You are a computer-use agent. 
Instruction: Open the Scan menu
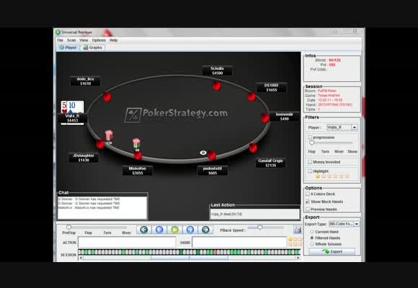click(x=71, y=40)
